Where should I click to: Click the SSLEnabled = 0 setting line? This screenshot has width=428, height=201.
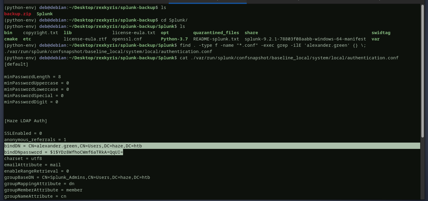[23, 133]
